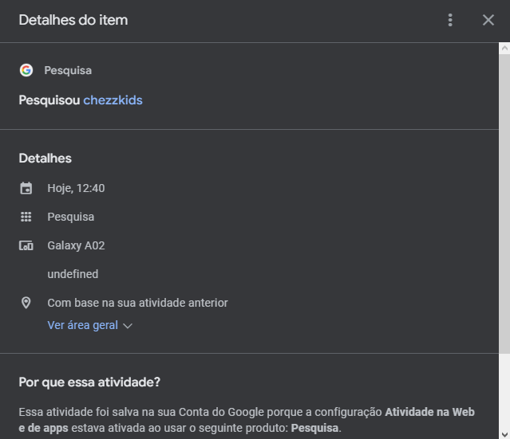
Task: Click the Ver área geral link
Action: click(x=82, y=325)
